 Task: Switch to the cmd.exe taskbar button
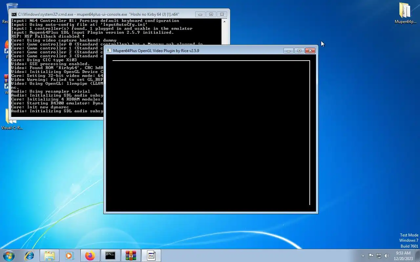click(110, 255)
